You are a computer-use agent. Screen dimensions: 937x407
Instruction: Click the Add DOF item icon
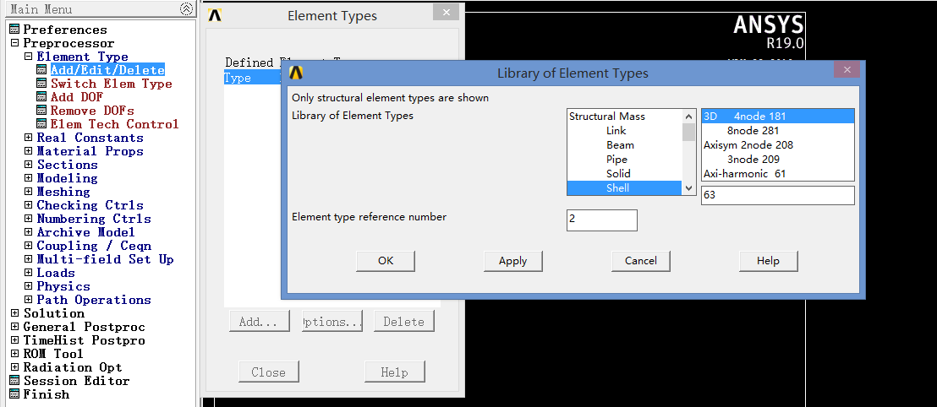[41, 96]
